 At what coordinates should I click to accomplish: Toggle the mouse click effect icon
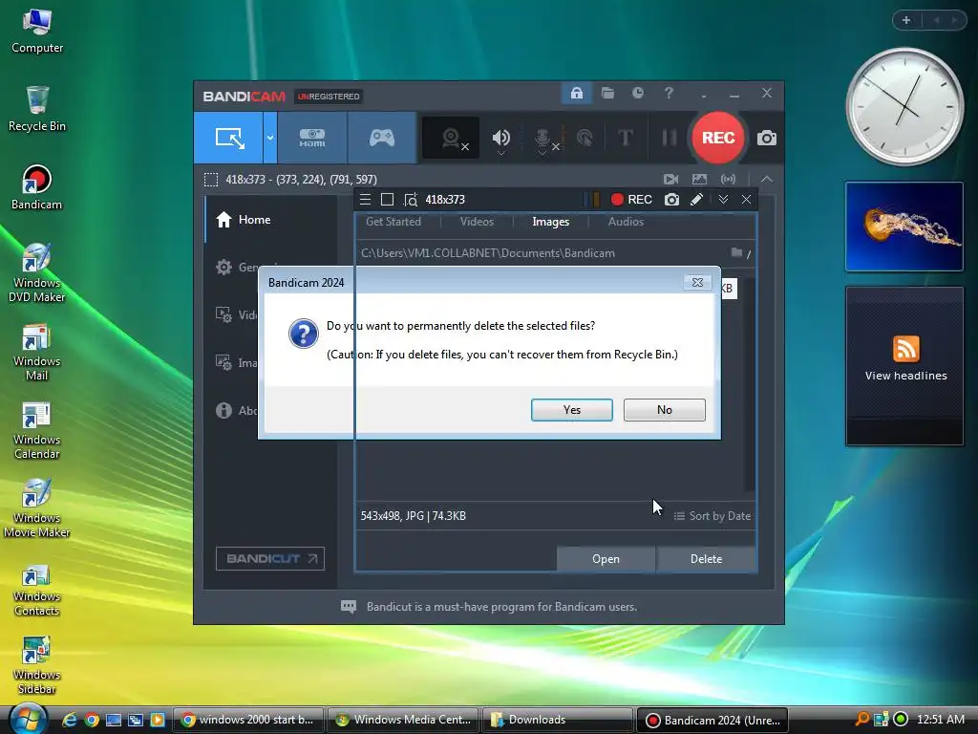(585, 138)
